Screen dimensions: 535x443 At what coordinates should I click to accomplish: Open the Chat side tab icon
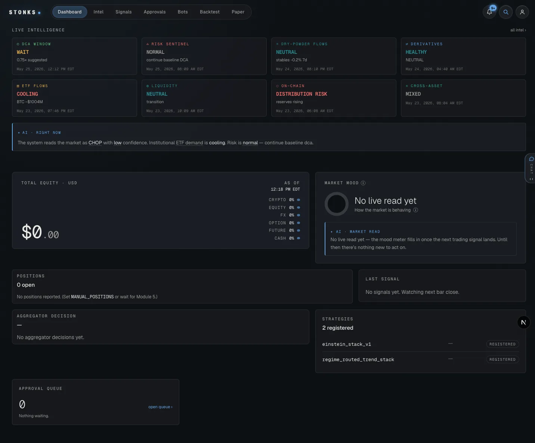(531, 159)
